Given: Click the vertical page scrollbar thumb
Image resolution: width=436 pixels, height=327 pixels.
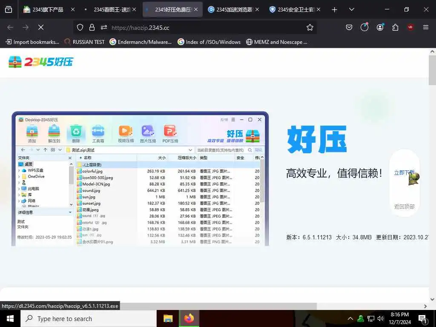Looking at the screenshot, I should pyautogui.click(x=432, y=70).
